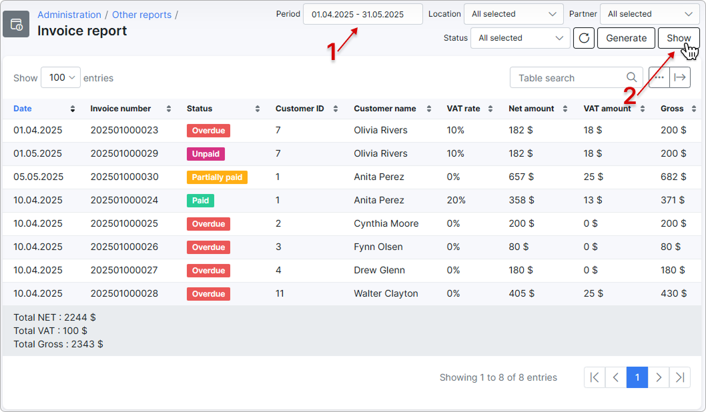Click the net amount 657 $
706x412 pixels.
click(521, 177)
